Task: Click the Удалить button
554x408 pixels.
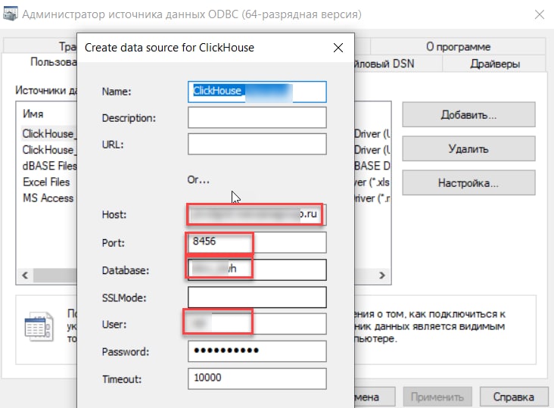Action: [x=468, y=148]
